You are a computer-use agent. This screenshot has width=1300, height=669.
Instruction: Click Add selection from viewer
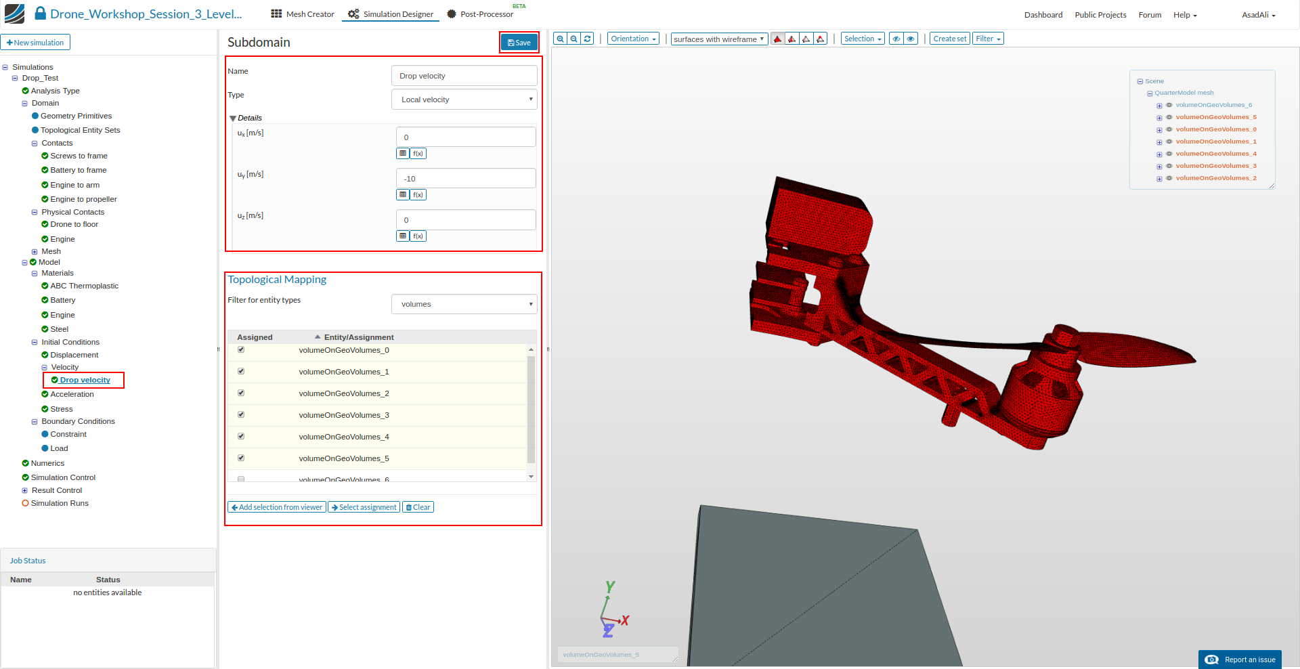pos(277,507)
